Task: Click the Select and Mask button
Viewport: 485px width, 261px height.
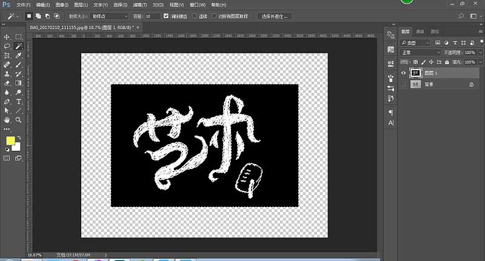Action: [275, 16]
